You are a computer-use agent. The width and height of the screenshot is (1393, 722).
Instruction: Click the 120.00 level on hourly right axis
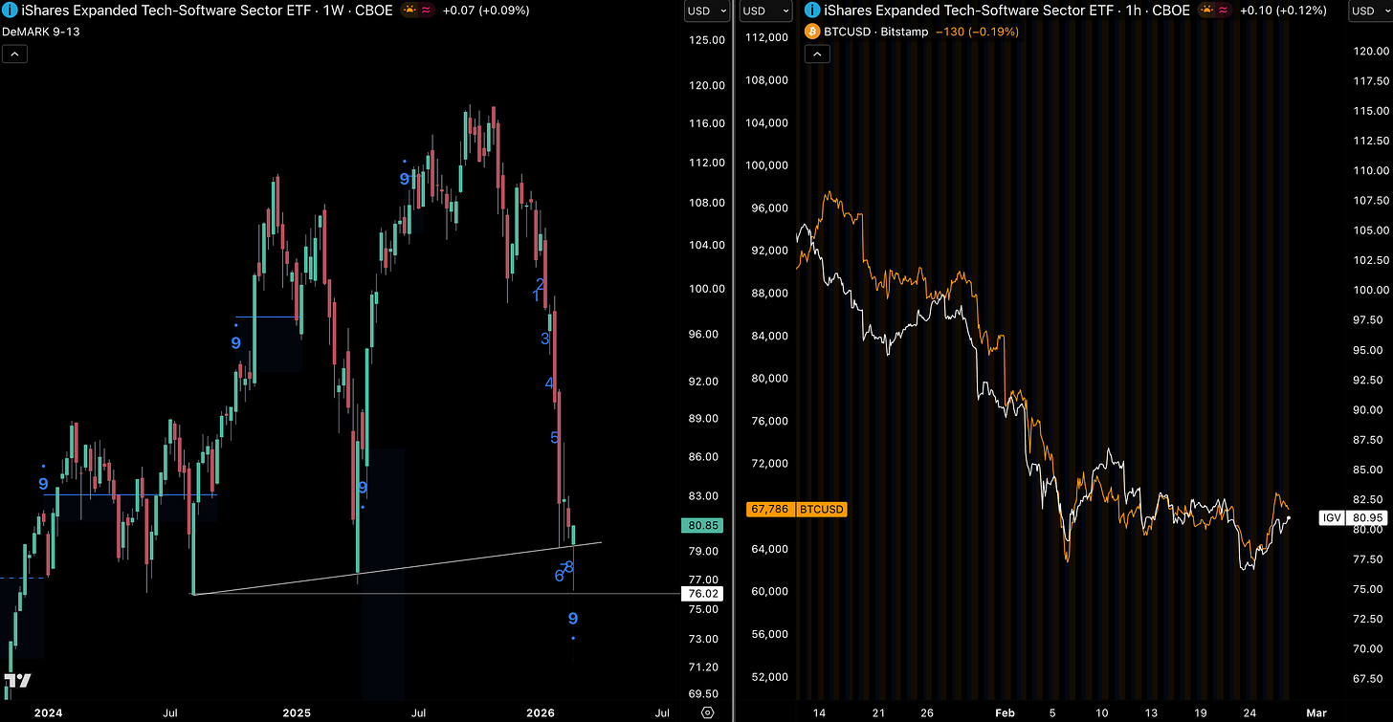pyautogui.click(x=1370, y=51)
